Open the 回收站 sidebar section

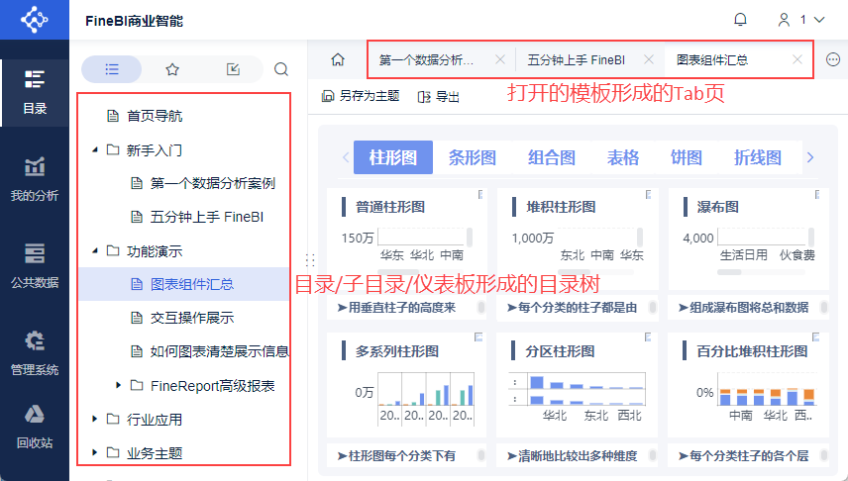(x=35, y=427)
